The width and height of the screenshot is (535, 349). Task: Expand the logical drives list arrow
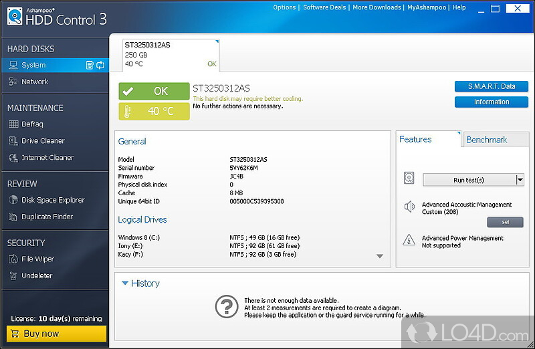[x=379, y=256]
